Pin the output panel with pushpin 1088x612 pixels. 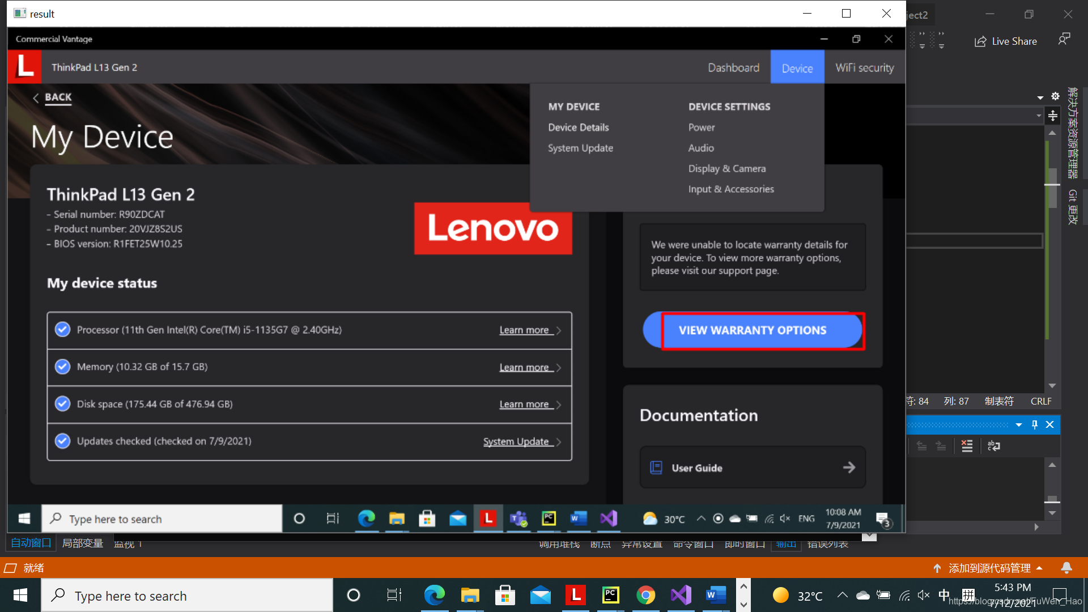pos(1035,424)
